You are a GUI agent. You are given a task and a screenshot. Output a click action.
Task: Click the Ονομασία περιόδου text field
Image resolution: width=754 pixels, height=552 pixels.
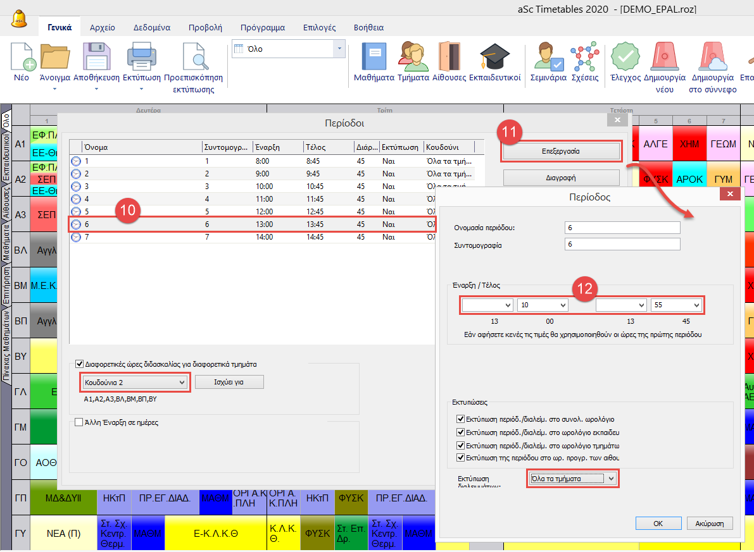622,228
